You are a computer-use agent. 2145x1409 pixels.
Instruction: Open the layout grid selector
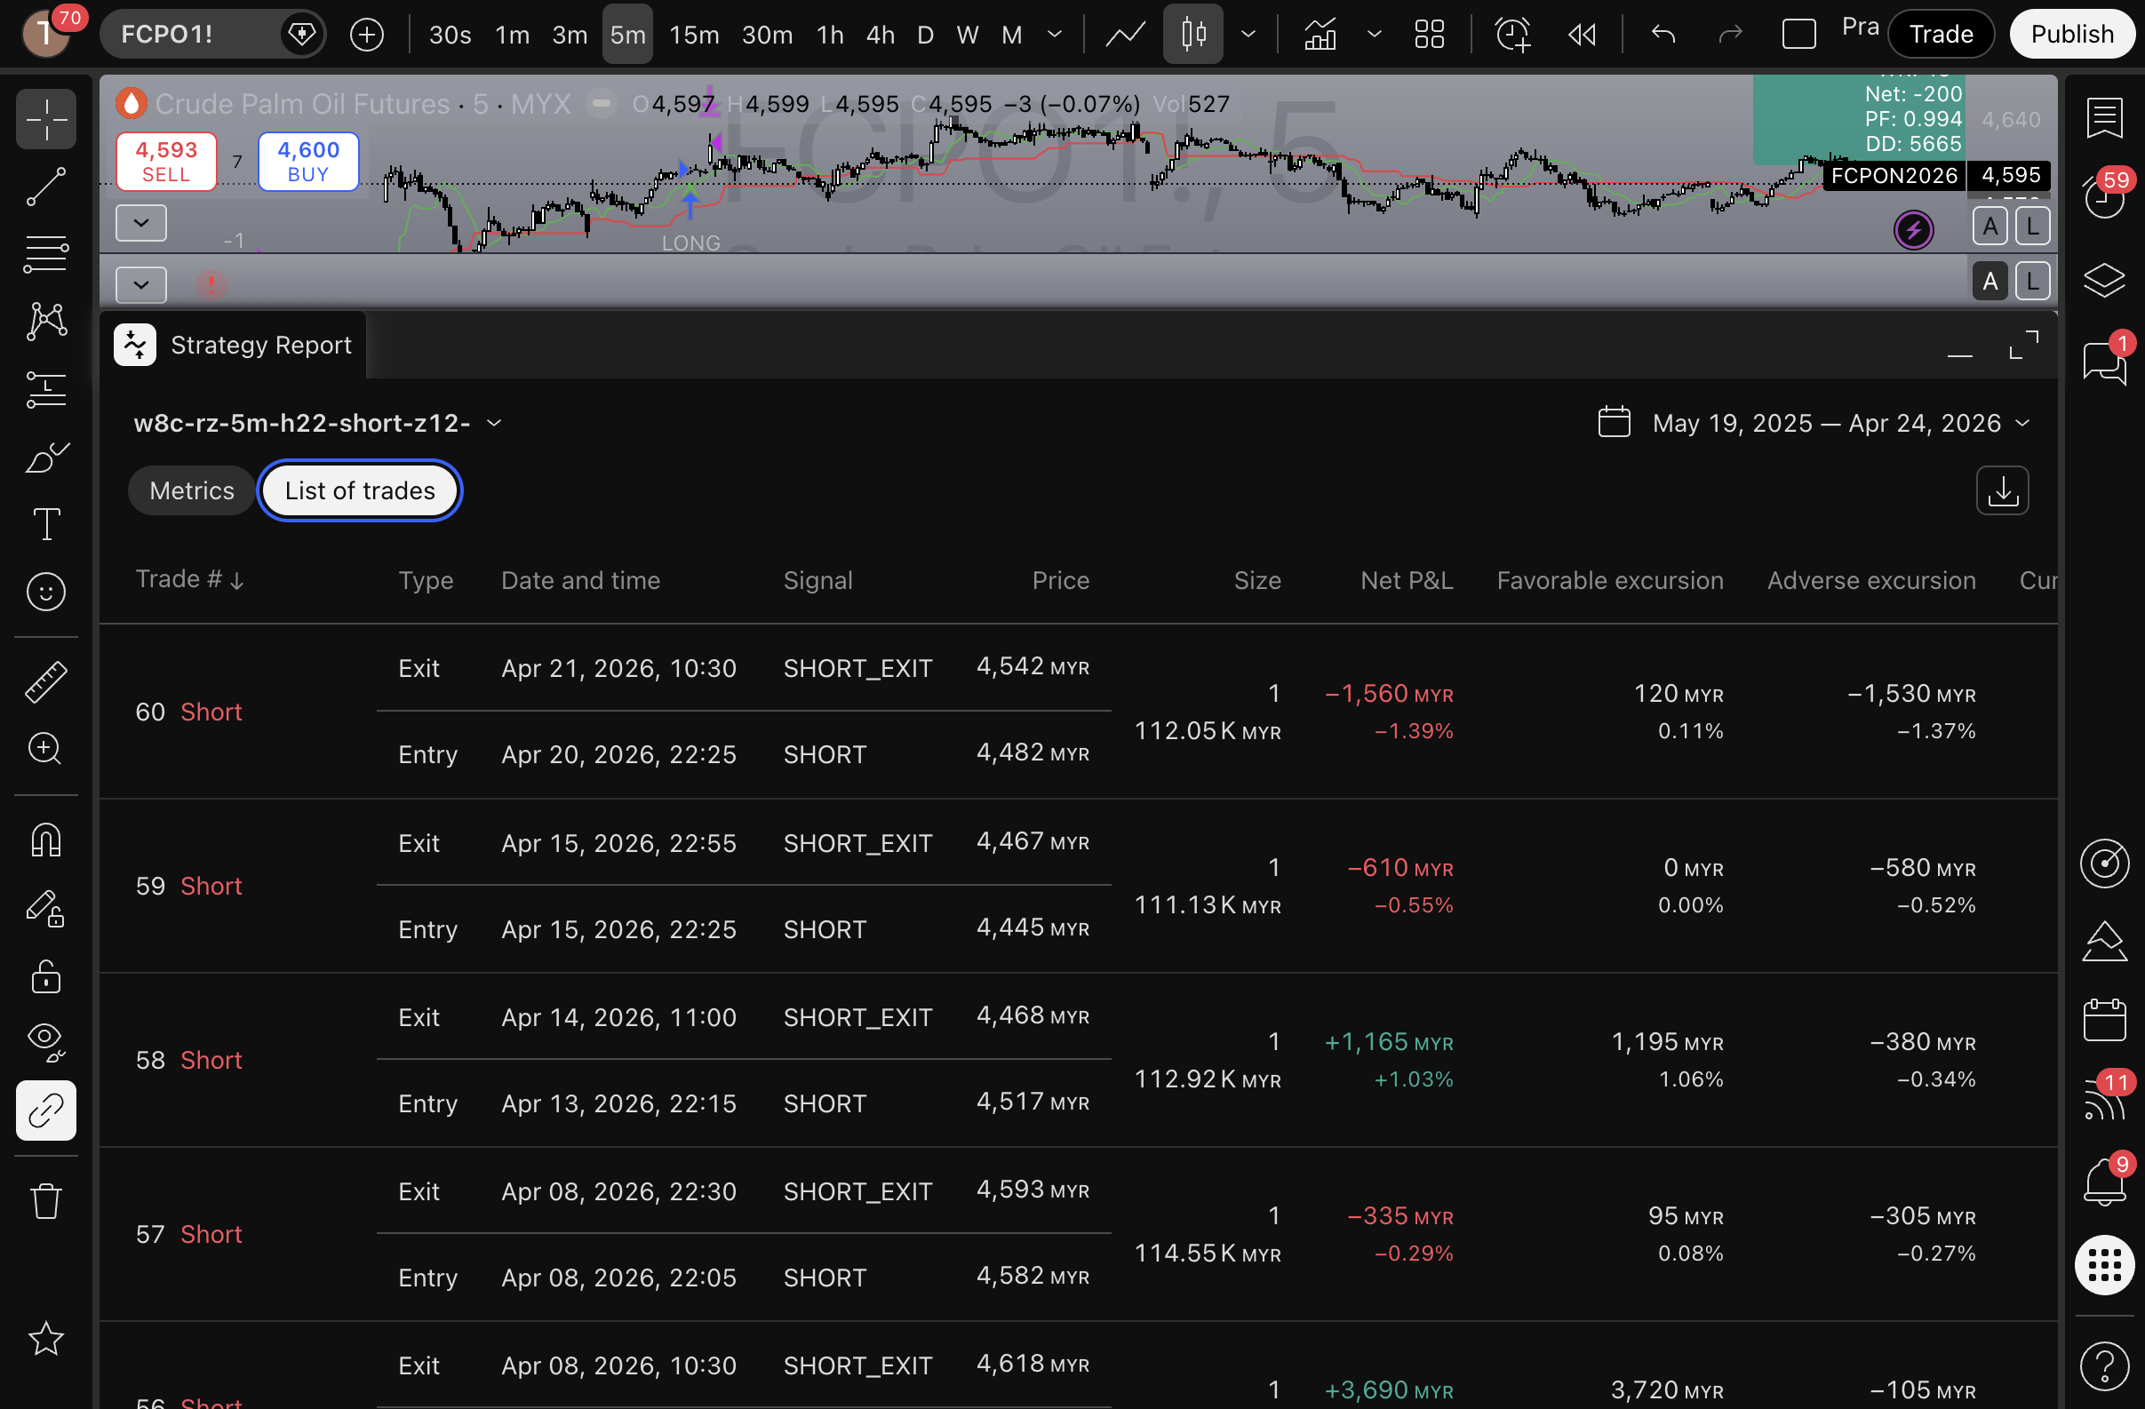coord(1430,35)
